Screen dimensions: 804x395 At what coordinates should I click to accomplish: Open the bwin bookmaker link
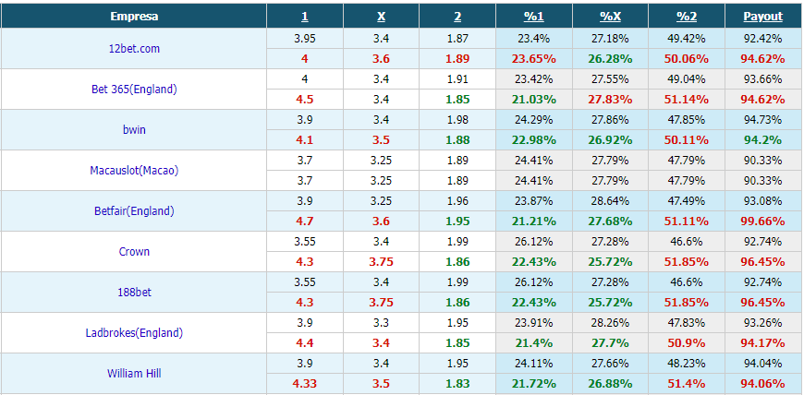[134, 129]
